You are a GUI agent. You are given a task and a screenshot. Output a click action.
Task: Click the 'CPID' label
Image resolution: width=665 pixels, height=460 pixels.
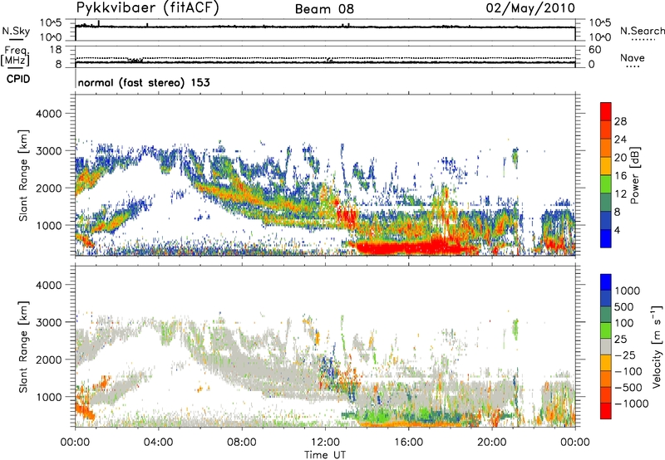18,79
